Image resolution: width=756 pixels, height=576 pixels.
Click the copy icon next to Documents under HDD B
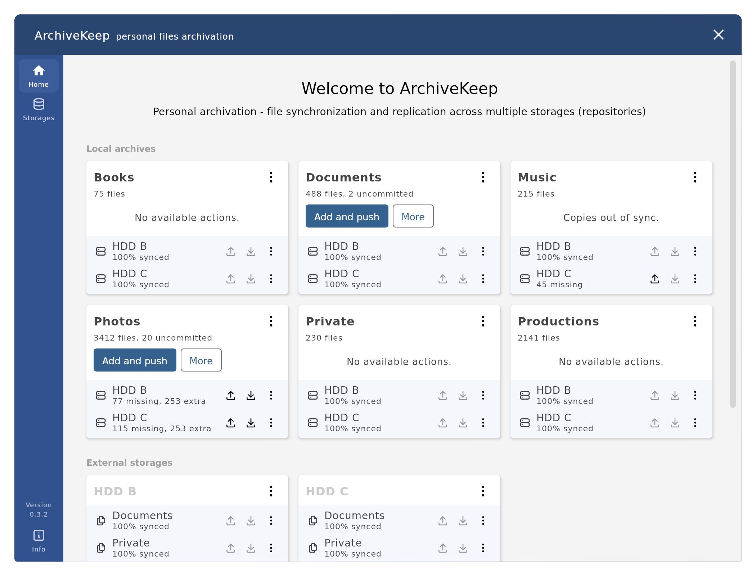pyautogui.click(x=101, y=521)
